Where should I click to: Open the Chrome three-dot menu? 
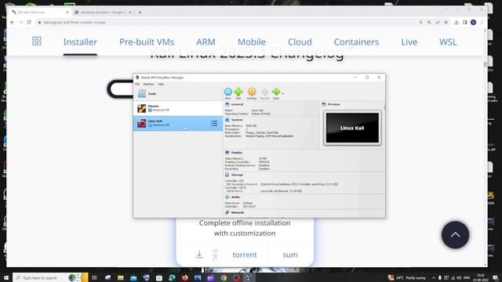click(482, 23)
